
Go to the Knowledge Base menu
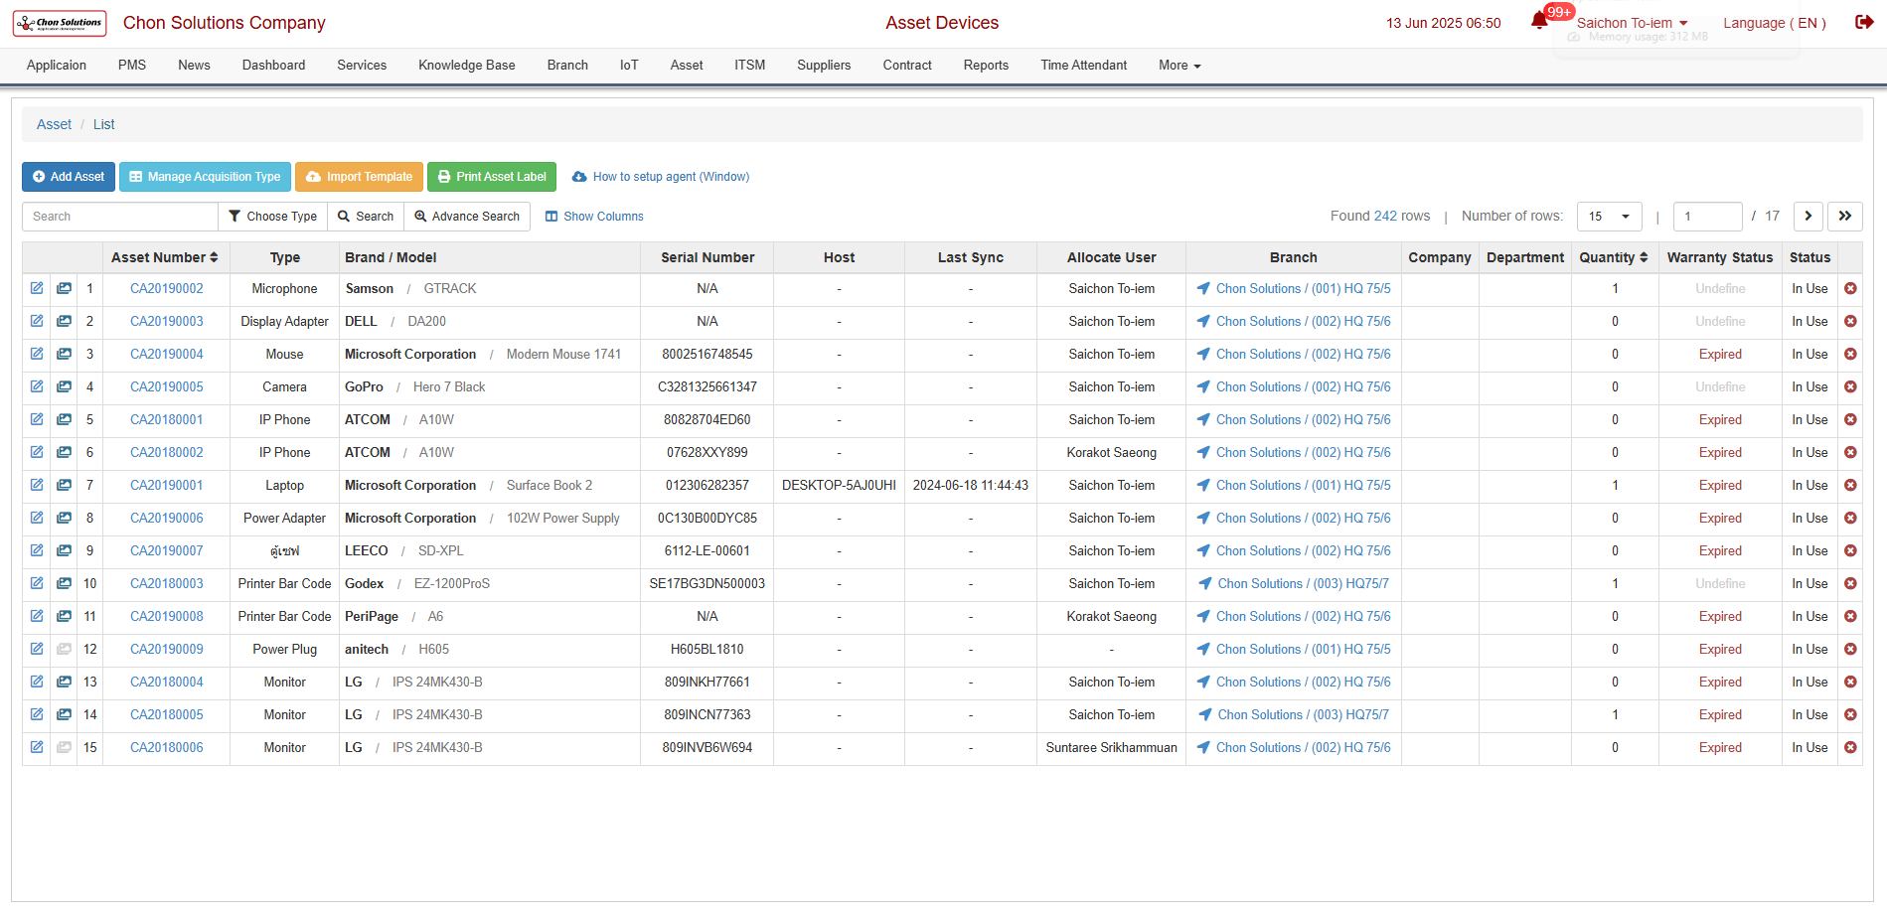coord(466,66)
